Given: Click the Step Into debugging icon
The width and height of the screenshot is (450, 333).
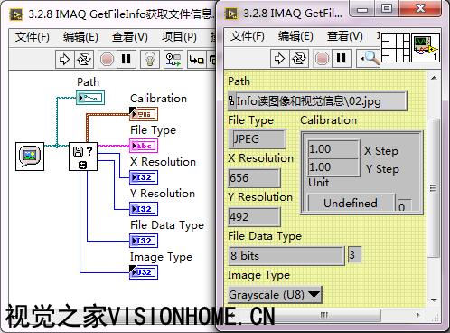Looking at the screenshot, I should pos(196,60).
